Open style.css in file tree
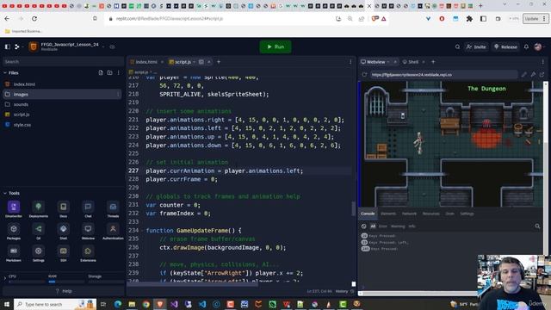Image resolution: width=551 pixels, height=310 pixels. coord(22,125)
